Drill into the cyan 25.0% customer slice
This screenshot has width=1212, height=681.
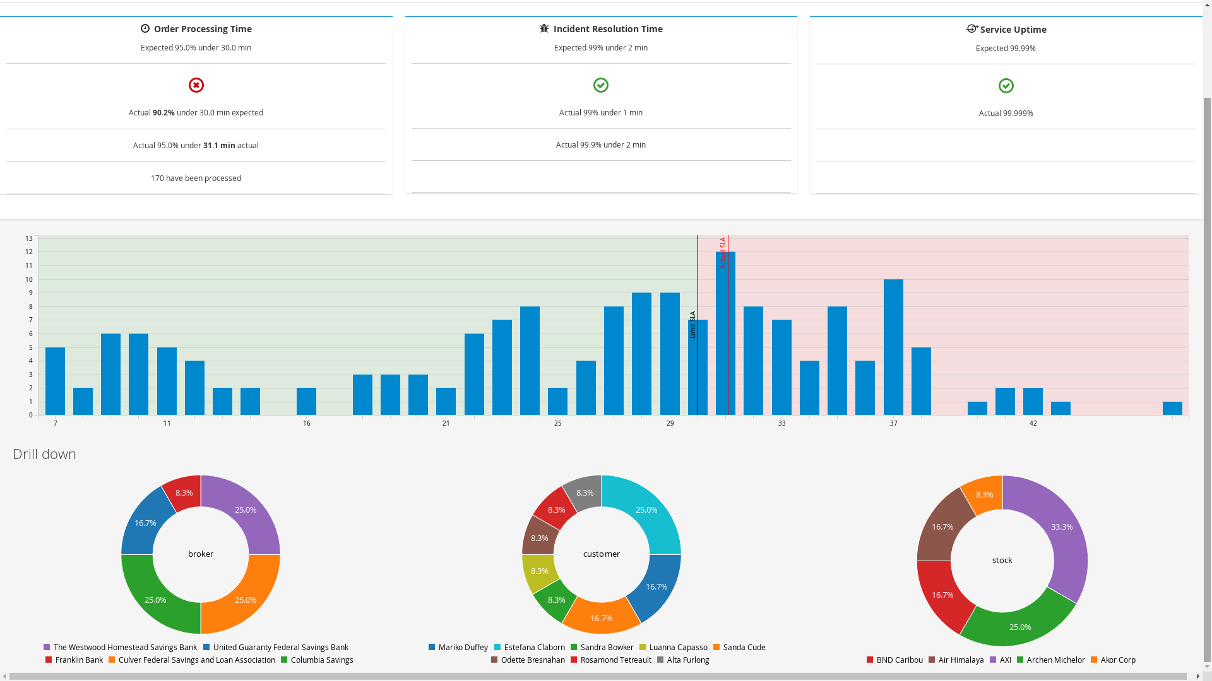(646, 509)
